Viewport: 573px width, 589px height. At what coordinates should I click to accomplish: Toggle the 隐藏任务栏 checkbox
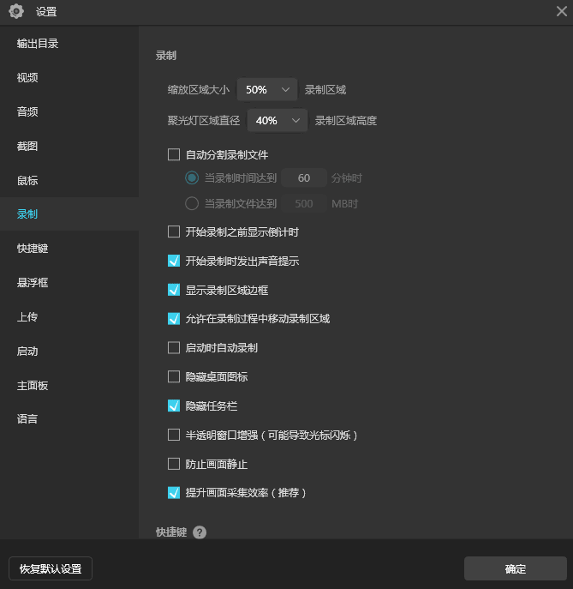pyautogui.click(x=174, y=406)
